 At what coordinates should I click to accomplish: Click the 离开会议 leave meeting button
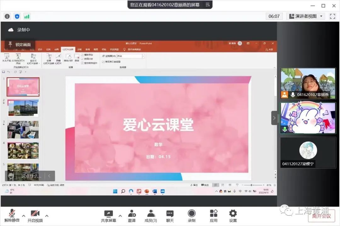tap(321, 216)
